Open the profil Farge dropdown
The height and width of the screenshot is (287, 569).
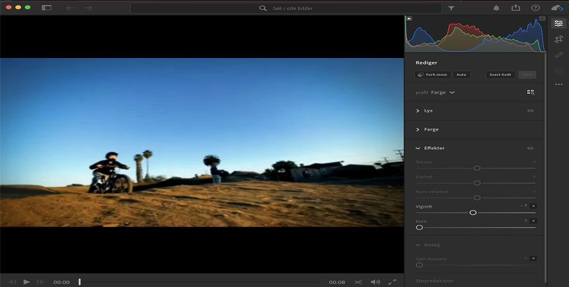[443, 92]
